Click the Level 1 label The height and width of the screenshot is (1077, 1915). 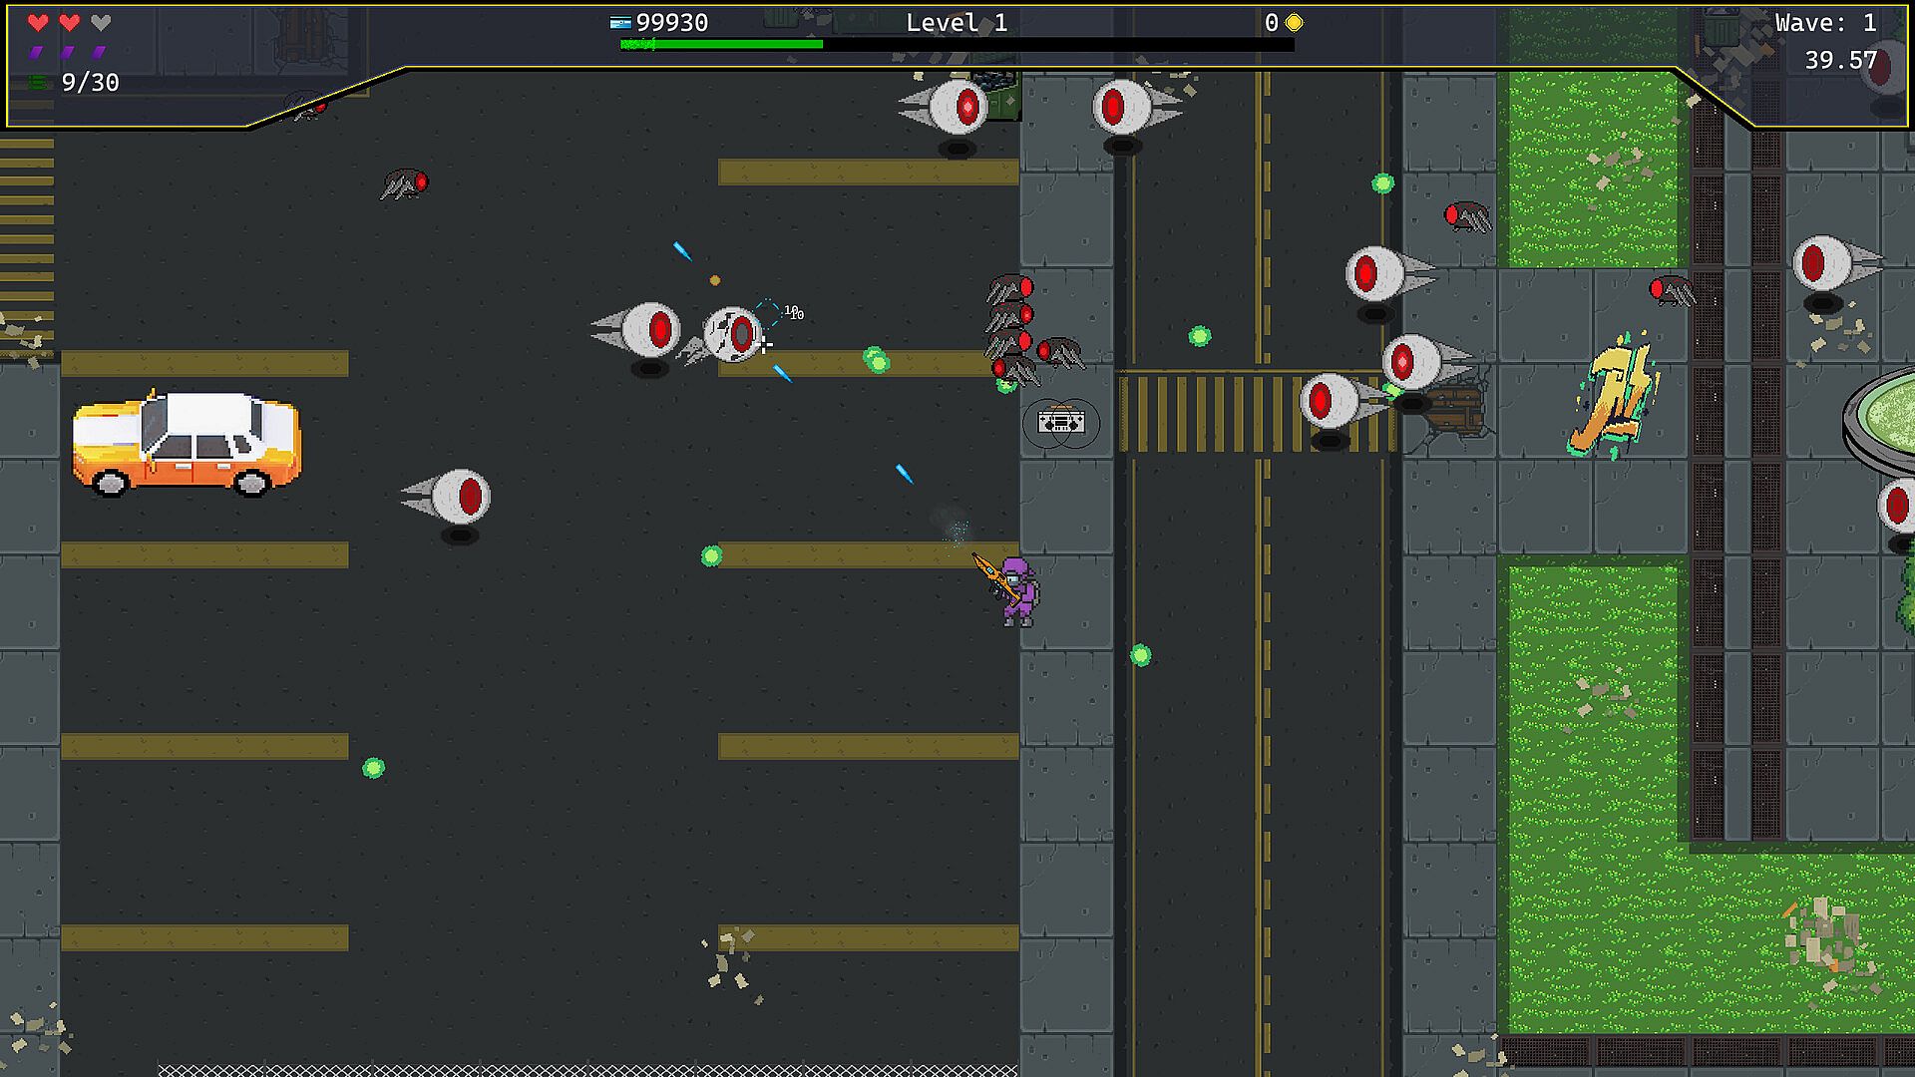(x=956, y=23)
